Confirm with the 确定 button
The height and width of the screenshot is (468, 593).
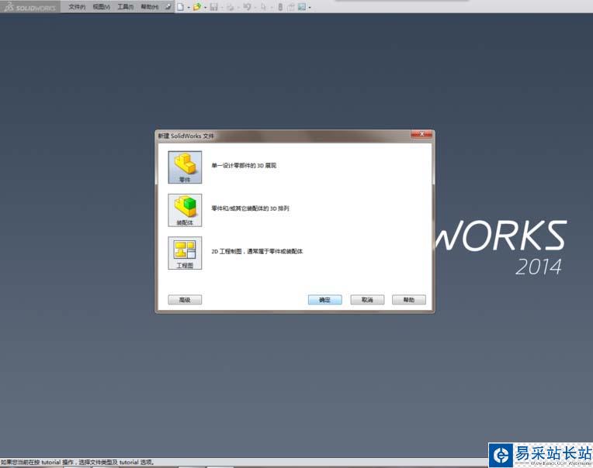point(325,300)
